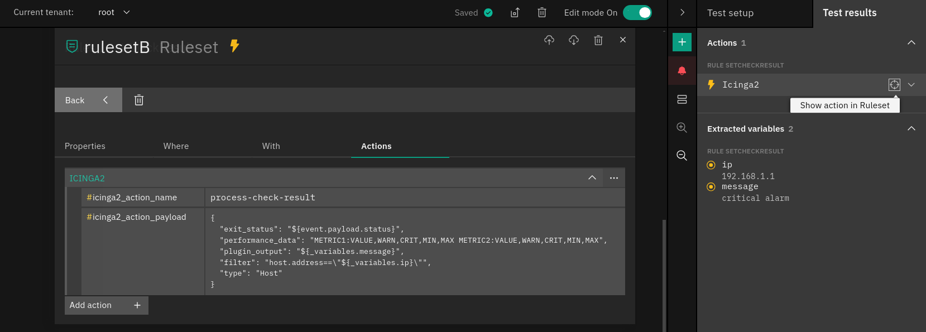The width and height of the screenshot is (926, 332).
Task: Switch to the Where tab
Action: tap(176, 146)
